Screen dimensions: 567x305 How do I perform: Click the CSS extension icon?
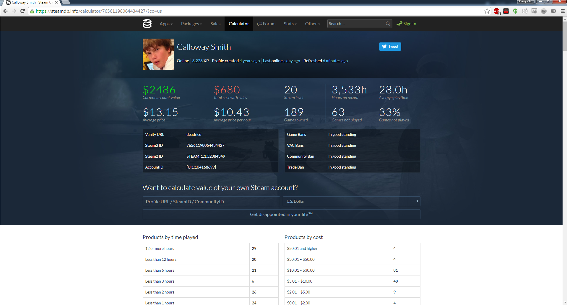534,11
